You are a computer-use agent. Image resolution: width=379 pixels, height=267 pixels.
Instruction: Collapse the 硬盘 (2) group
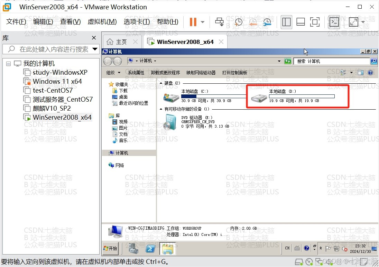(161, 83)
